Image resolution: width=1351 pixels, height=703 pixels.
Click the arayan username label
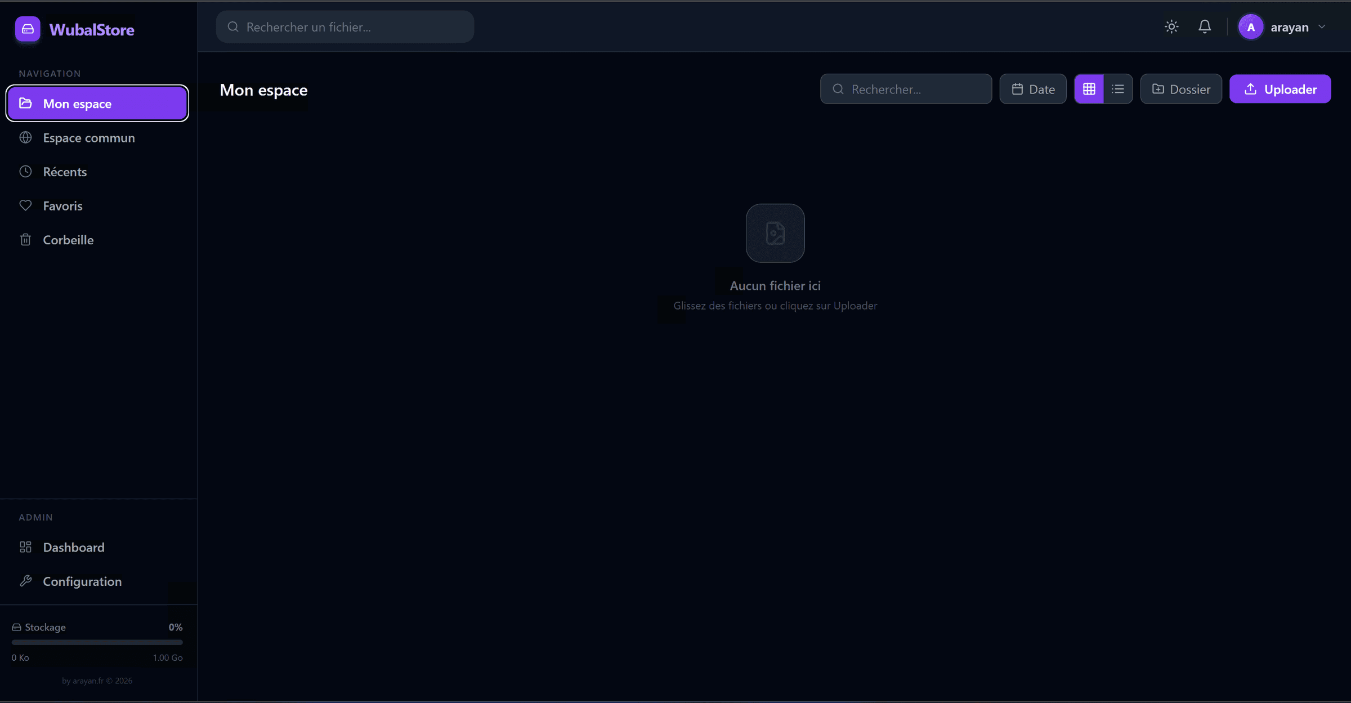pos(1289,28)
